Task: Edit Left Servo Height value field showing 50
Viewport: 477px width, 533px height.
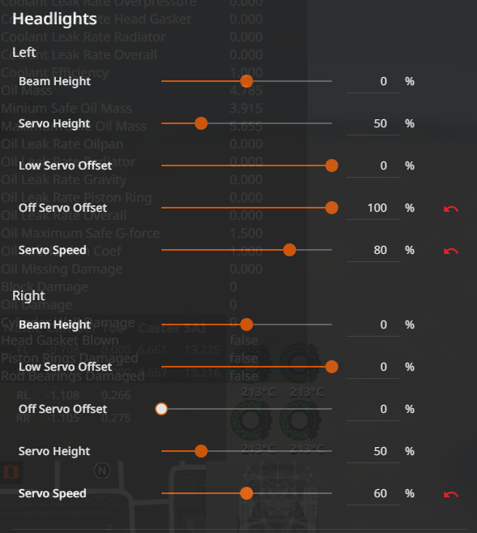Action: (373, 124)
